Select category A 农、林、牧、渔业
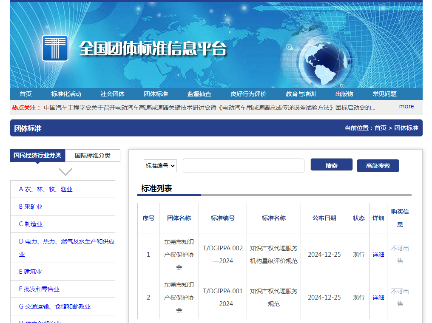This screenshot has height=323, width=432. (x=45, y=189)
